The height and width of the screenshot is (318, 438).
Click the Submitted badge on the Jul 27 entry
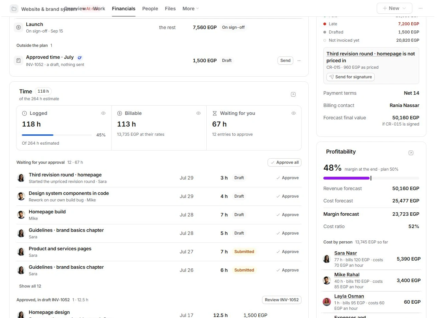244,252
